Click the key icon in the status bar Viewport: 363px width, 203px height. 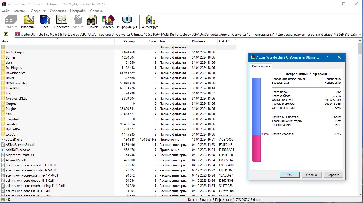pyautogui.click(x=8, y=200)
